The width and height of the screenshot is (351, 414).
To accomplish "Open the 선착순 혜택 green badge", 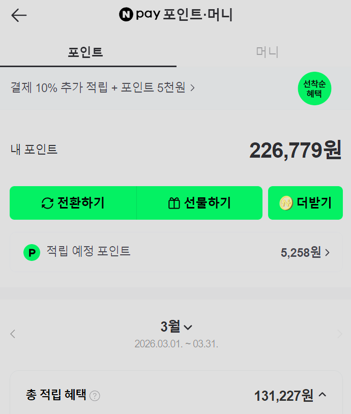I will coord(314,88).
